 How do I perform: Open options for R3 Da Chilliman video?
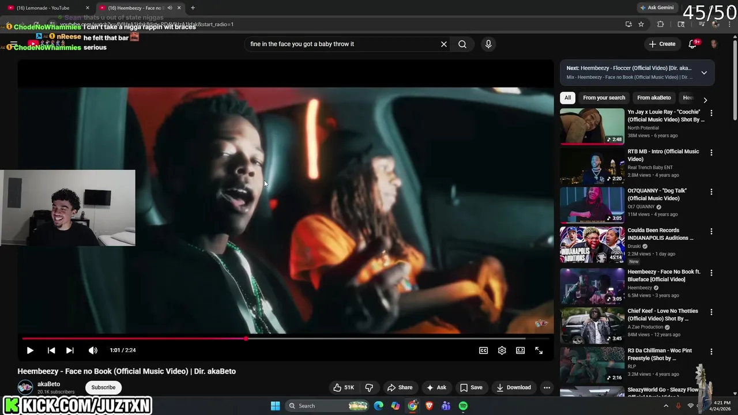(x=711, y=351)
